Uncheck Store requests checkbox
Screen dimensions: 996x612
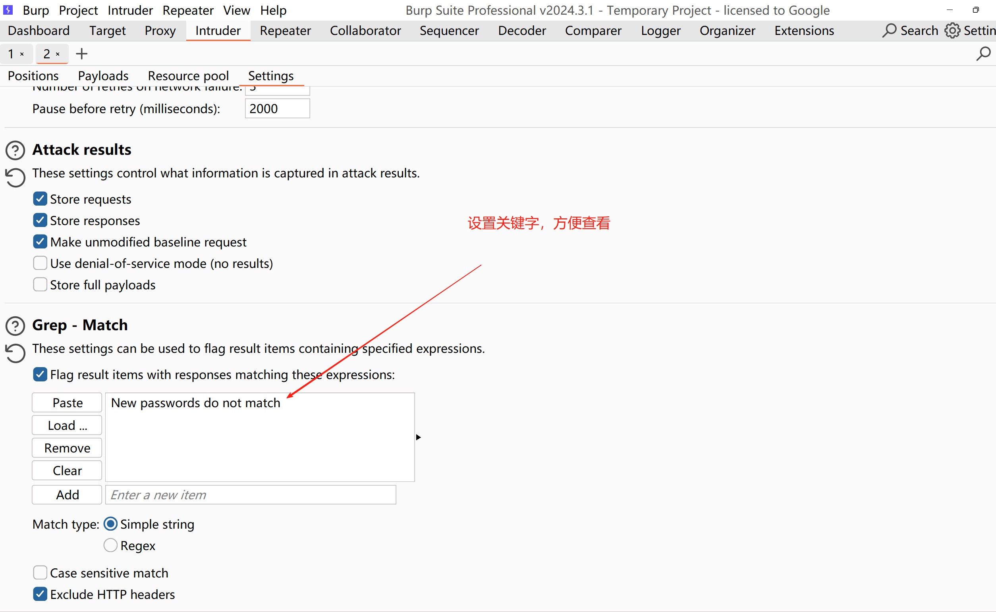click(40, 199)
